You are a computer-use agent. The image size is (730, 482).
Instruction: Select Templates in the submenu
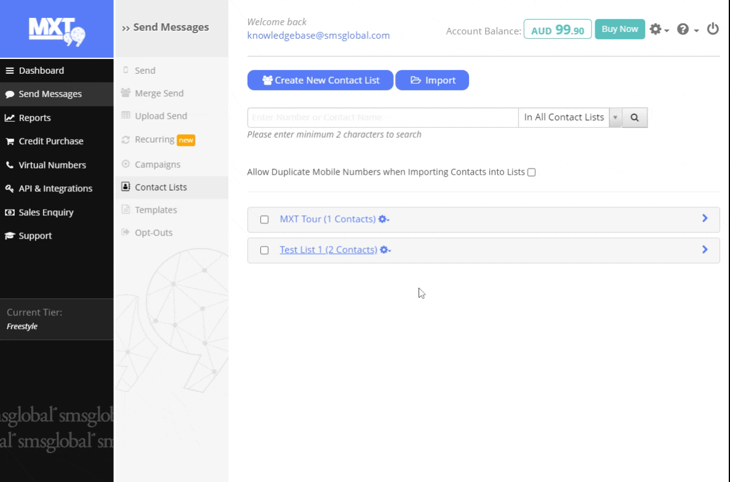pyautogui.click(x=156, y=210)
